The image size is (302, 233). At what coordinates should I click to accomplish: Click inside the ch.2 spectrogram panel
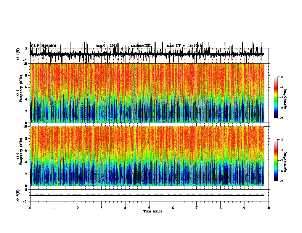147,156
